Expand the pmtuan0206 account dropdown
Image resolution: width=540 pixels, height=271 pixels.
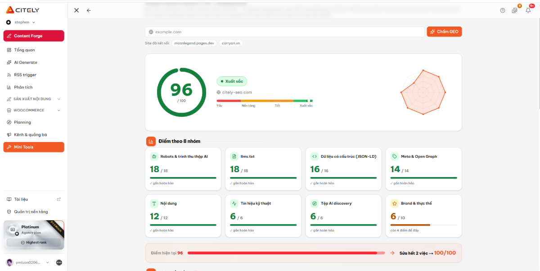pos(28,262)
